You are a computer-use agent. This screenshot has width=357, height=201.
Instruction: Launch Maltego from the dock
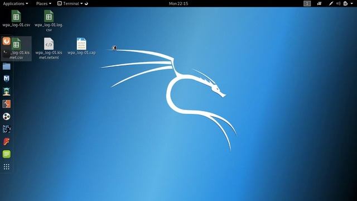click(x=6, y=117)
